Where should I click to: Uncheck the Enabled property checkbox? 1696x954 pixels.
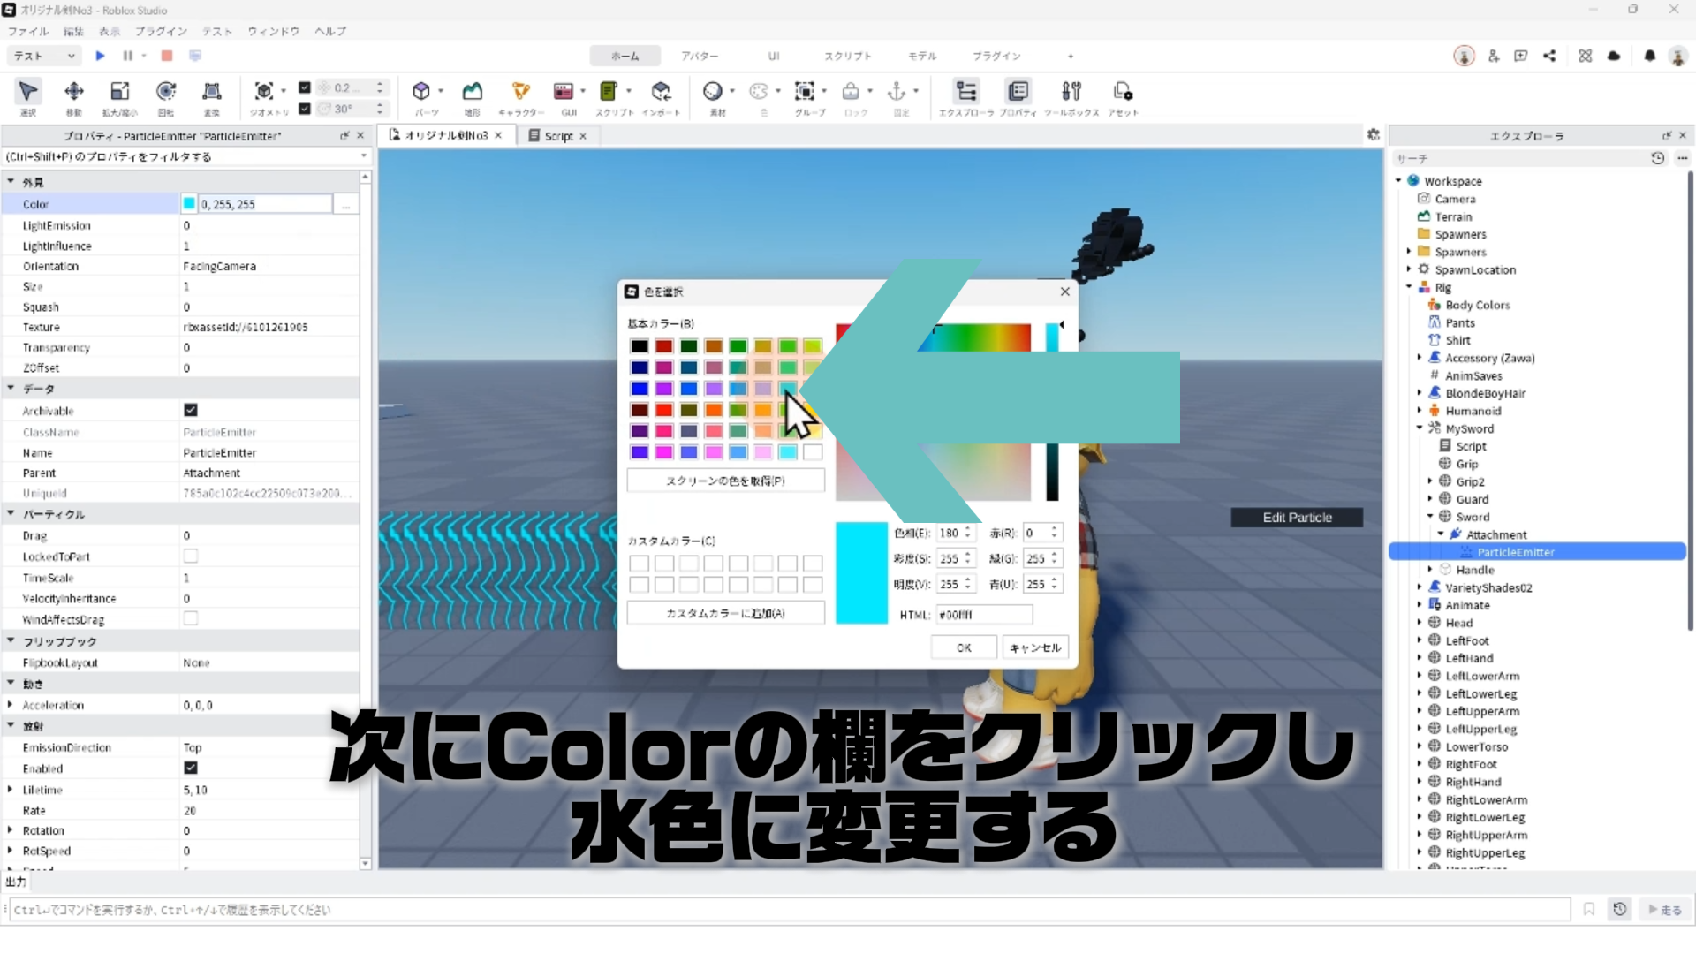pyautogui.click(x=191, y=768)
